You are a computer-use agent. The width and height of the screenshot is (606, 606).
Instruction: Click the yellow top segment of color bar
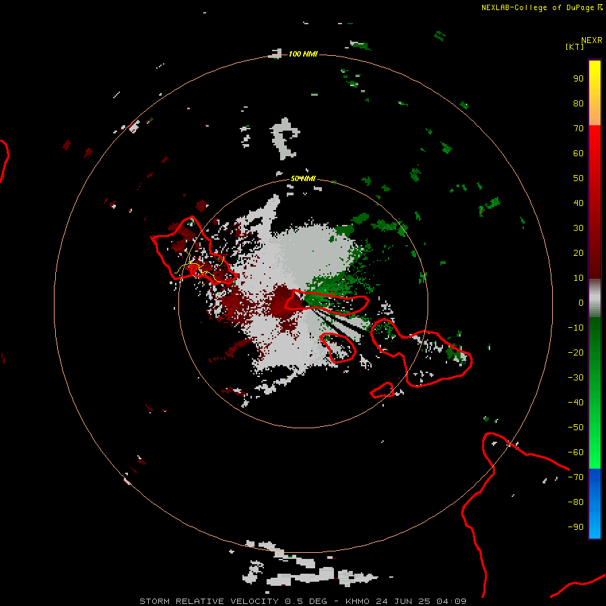tap(595, 93)
